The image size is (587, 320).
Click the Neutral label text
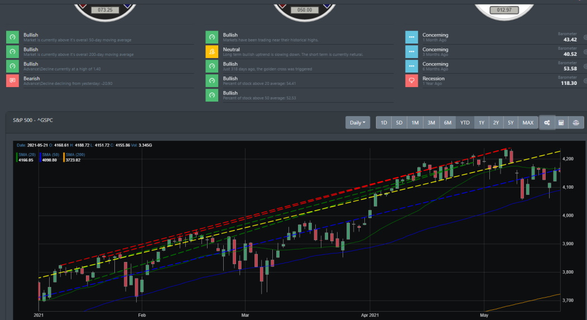(x=232, y=50)
